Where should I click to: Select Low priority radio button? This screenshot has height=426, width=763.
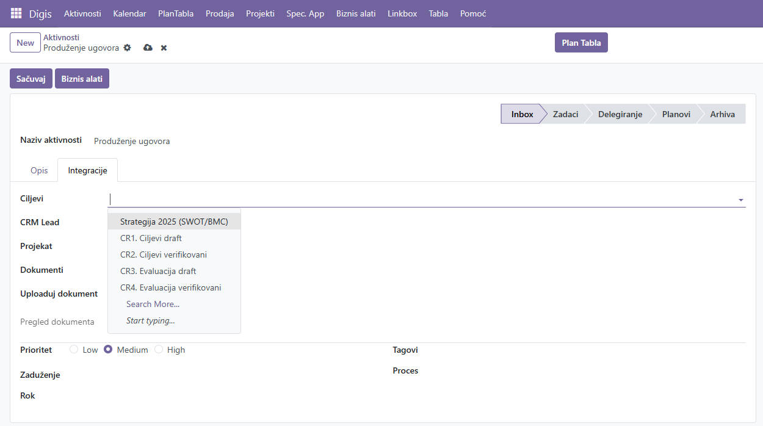click(x=74, y=350)
